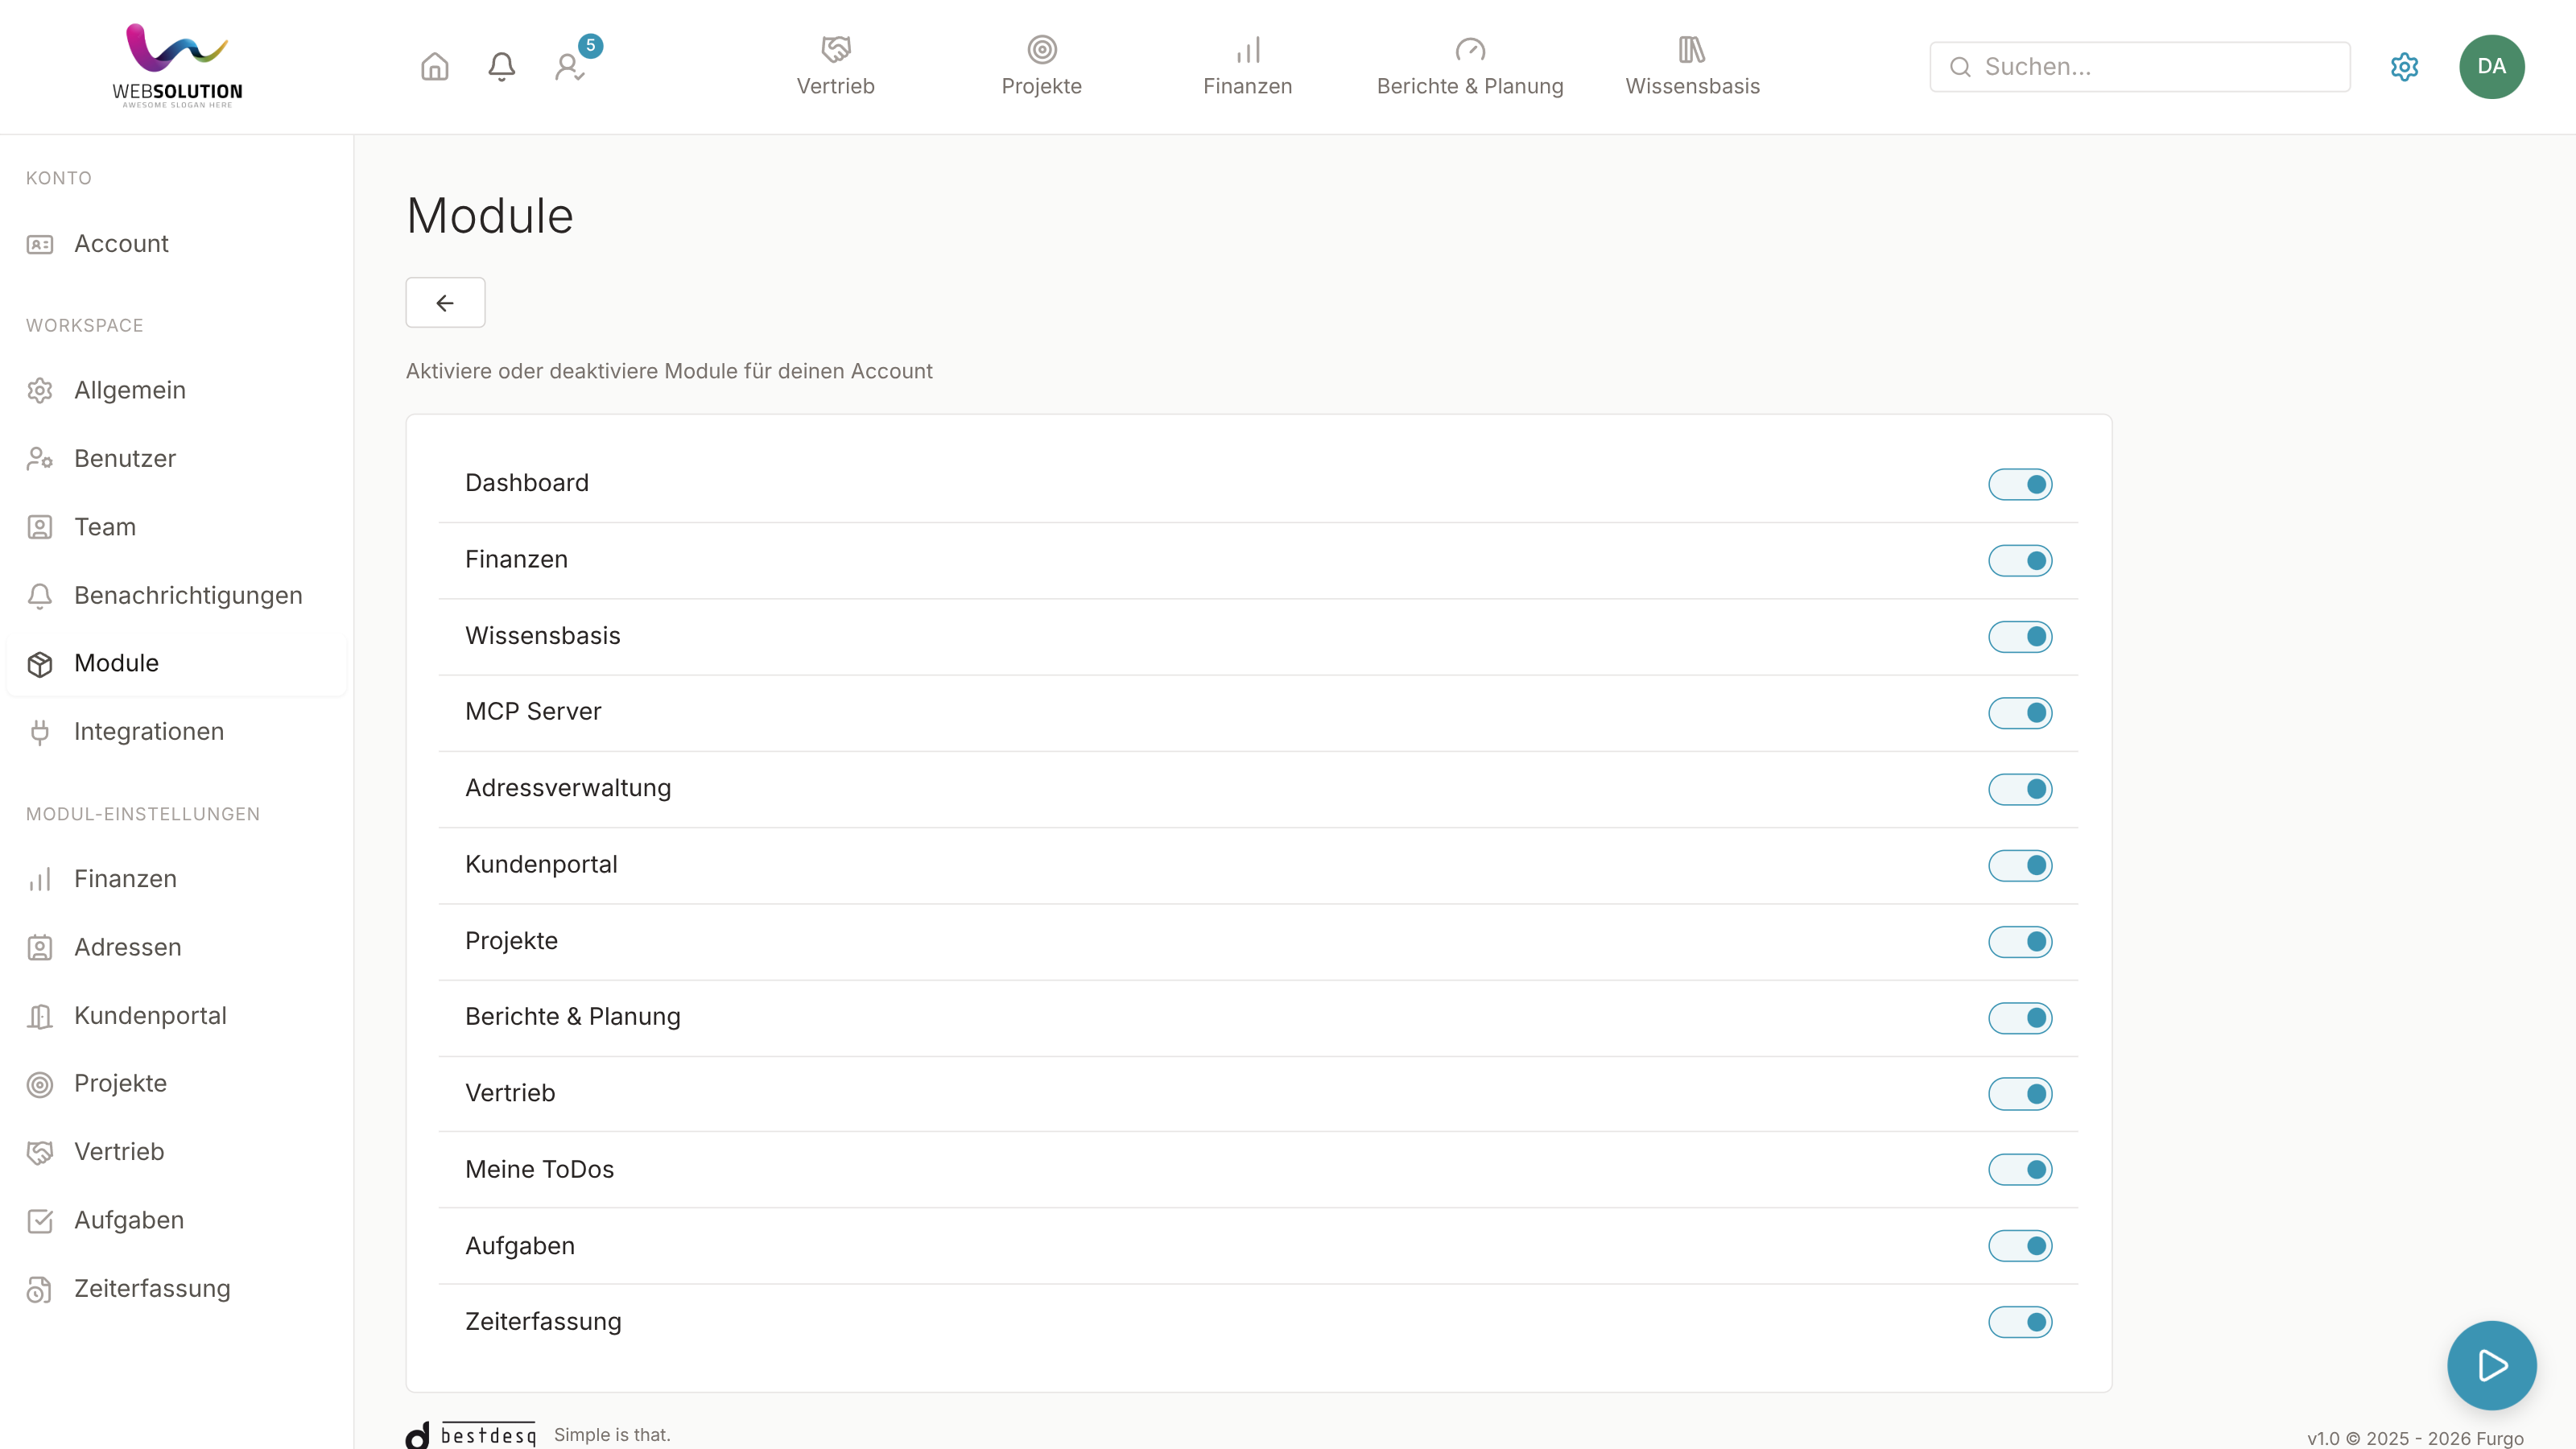This screenshot has width=2576, height=1449.
Task: Open Integrationen settings in sidebar
Action: click(176, 732)
